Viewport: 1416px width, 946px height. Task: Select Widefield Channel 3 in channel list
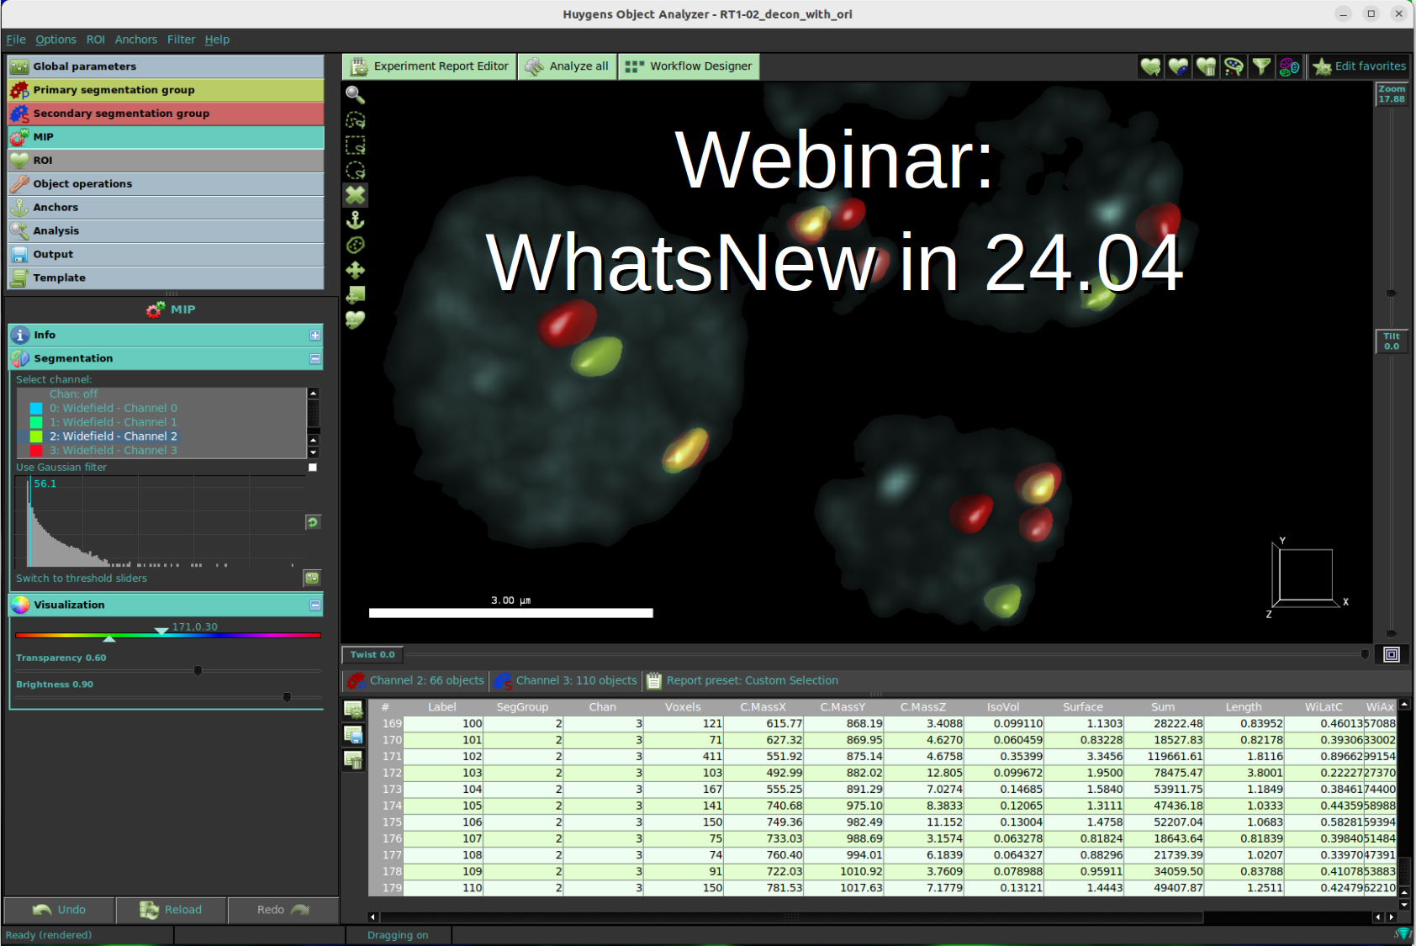coord(113,451)
